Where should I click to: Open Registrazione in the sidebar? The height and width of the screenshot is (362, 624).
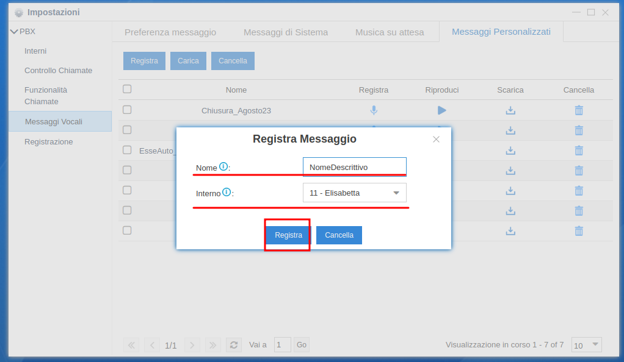[x=49, y=142]
